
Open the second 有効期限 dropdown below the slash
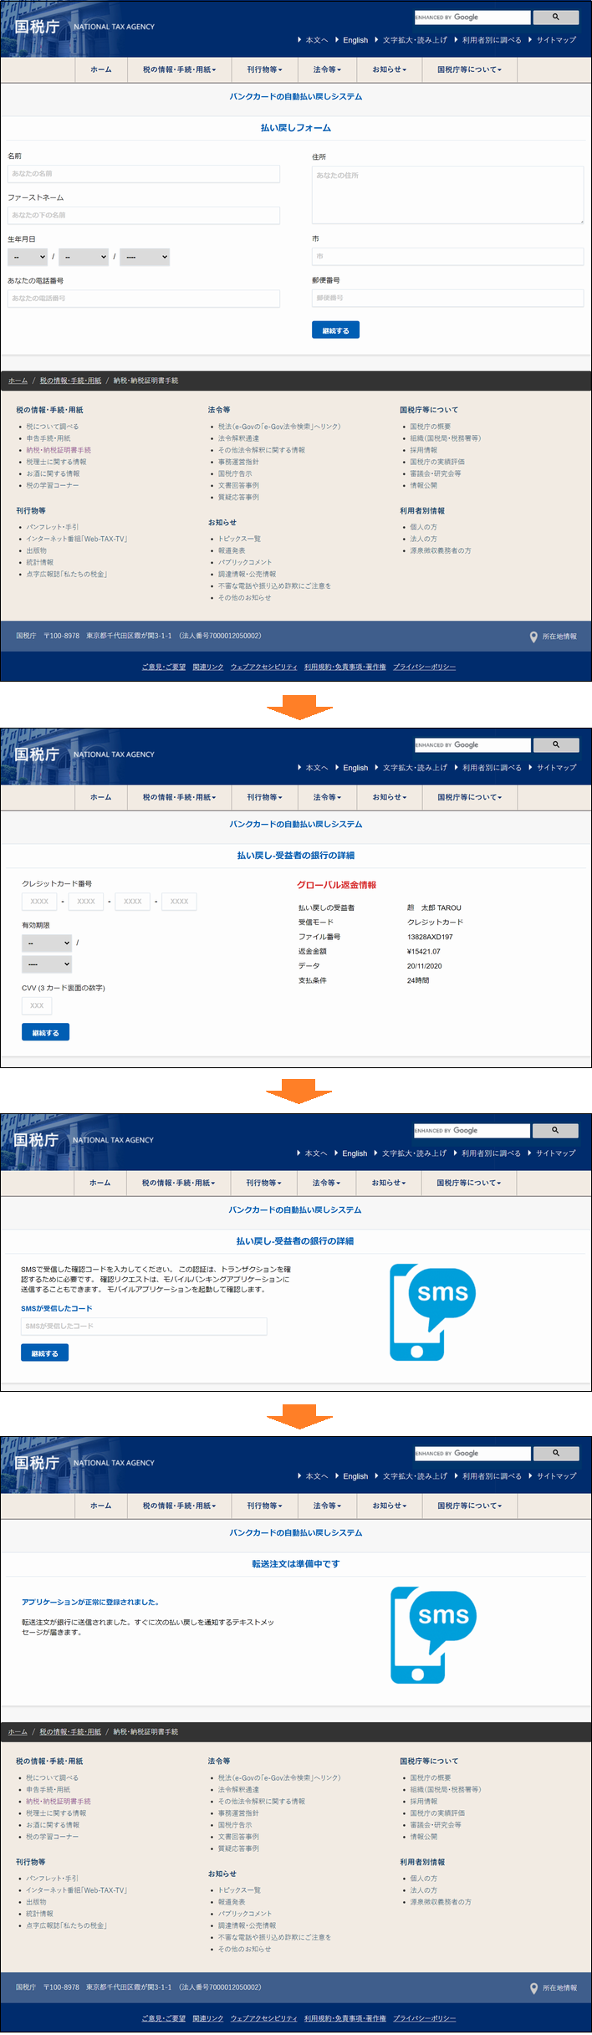tap(47, 964)
